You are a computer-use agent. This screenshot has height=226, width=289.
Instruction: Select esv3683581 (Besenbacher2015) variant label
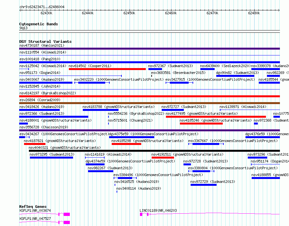178,73
